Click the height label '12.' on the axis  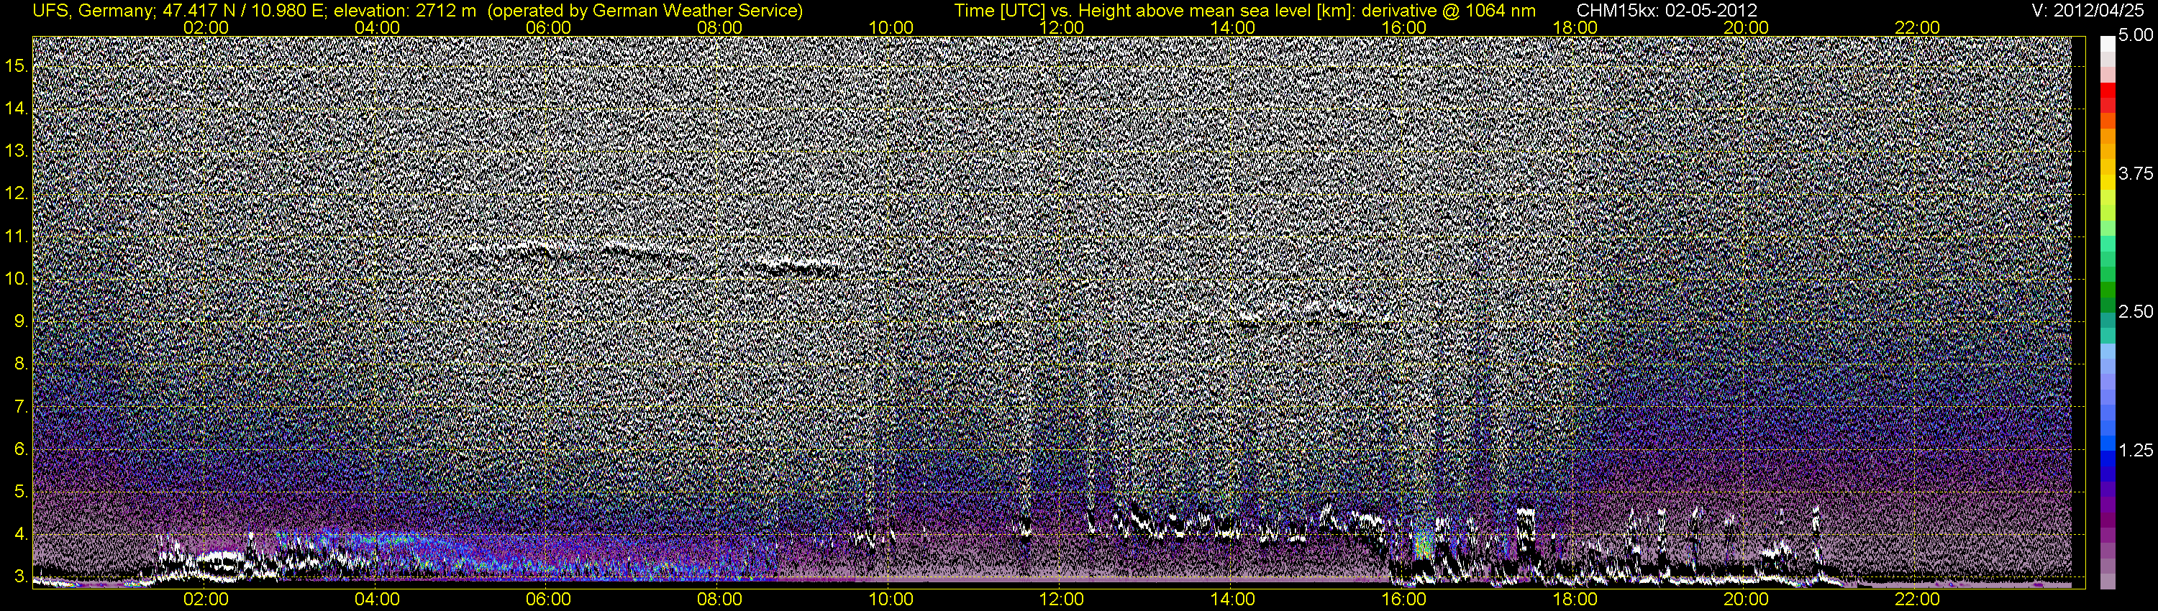tap(17, 194)
